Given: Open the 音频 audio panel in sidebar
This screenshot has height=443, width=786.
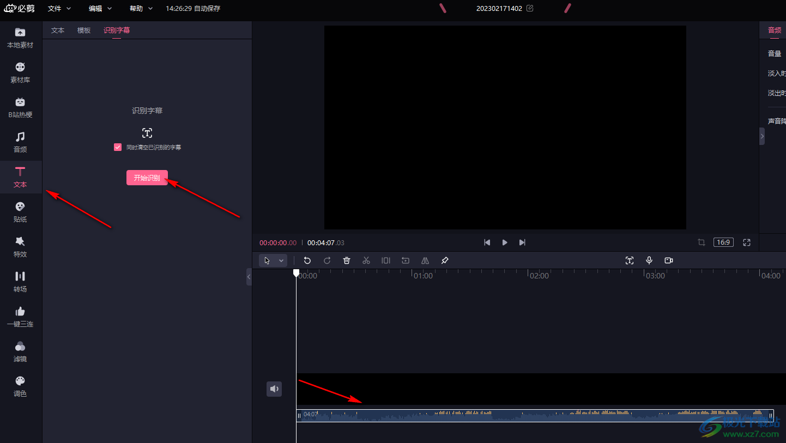Looking at the screenshot, I should point(20,142).
